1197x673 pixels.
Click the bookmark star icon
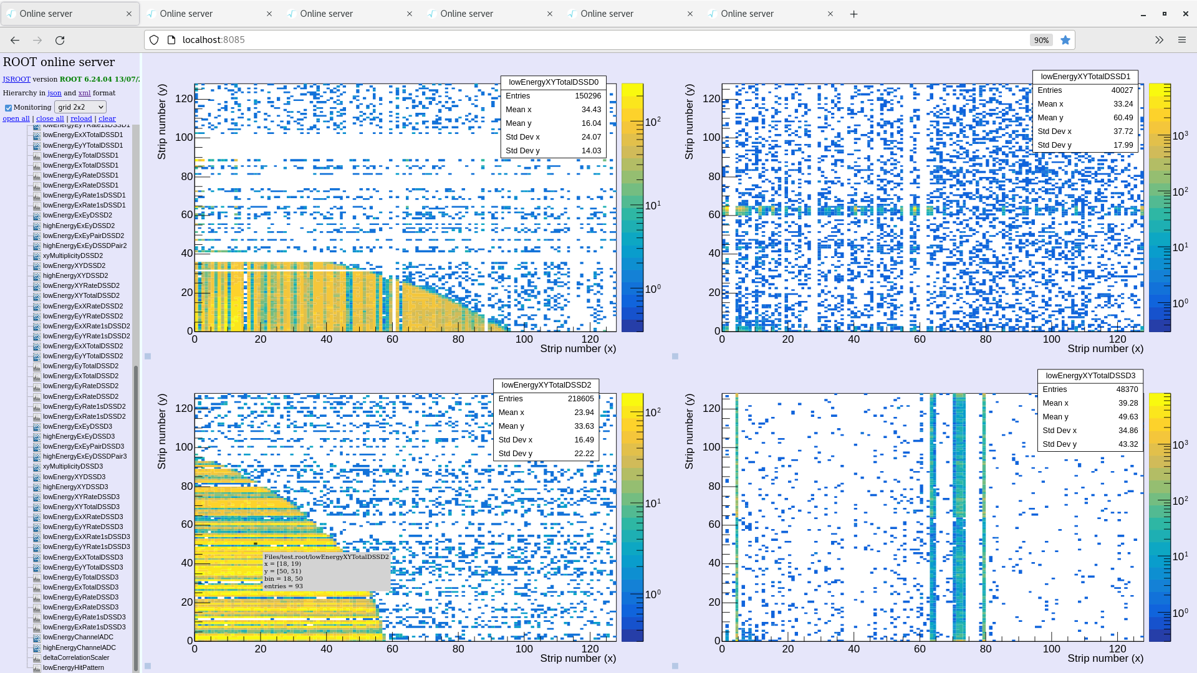tap(1065, 40)
